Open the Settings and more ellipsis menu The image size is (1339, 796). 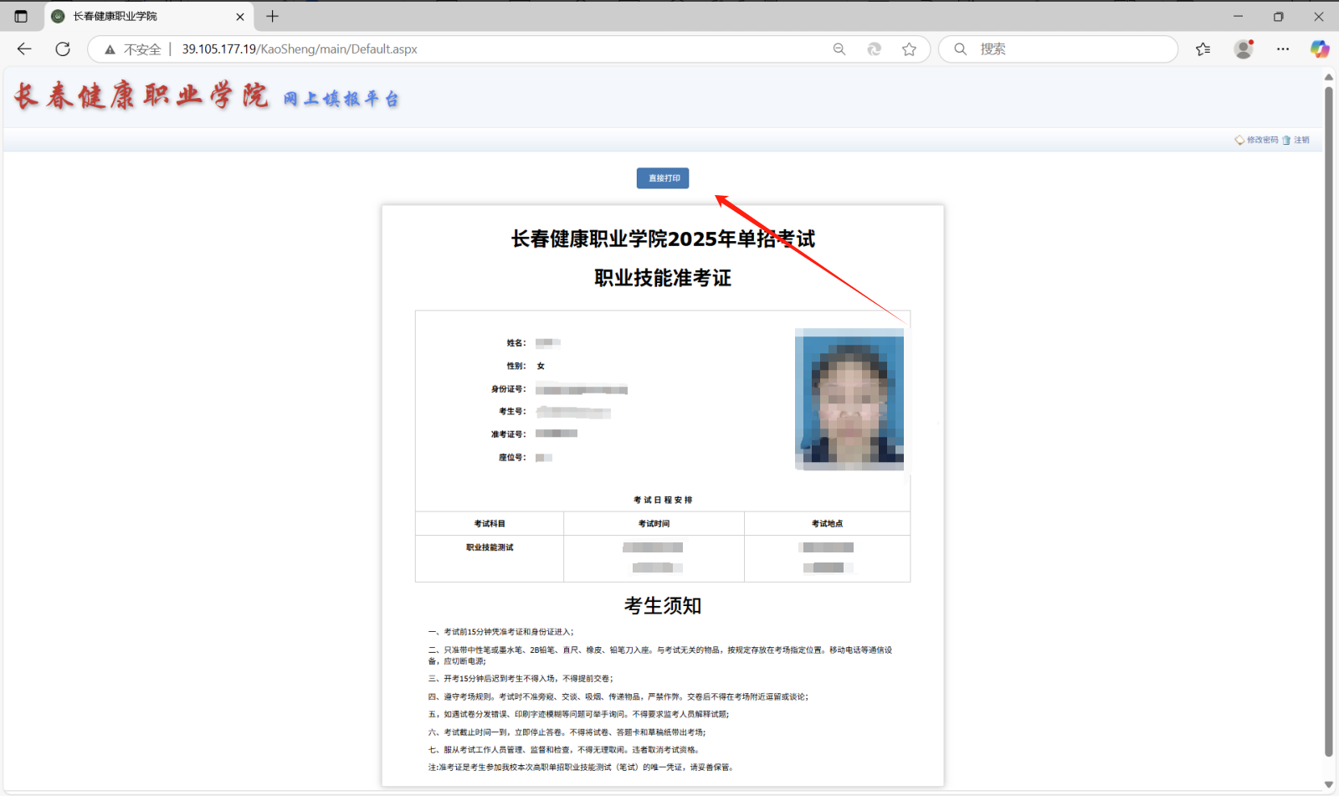click(1282, 49)
